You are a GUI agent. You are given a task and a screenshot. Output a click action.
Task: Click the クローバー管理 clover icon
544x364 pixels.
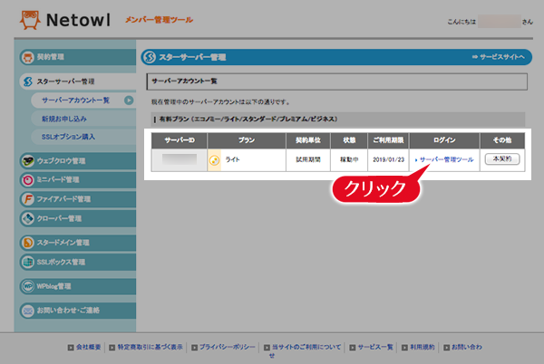click(28, 218)
